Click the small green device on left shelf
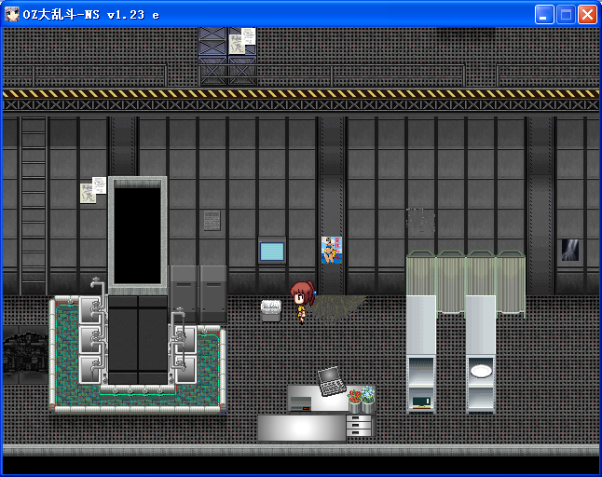The height and width of the screenshot is (477, 602). coord(421,402)
